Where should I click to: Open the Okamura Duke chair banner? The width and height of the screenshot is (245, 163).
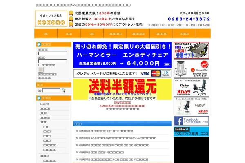191,87
